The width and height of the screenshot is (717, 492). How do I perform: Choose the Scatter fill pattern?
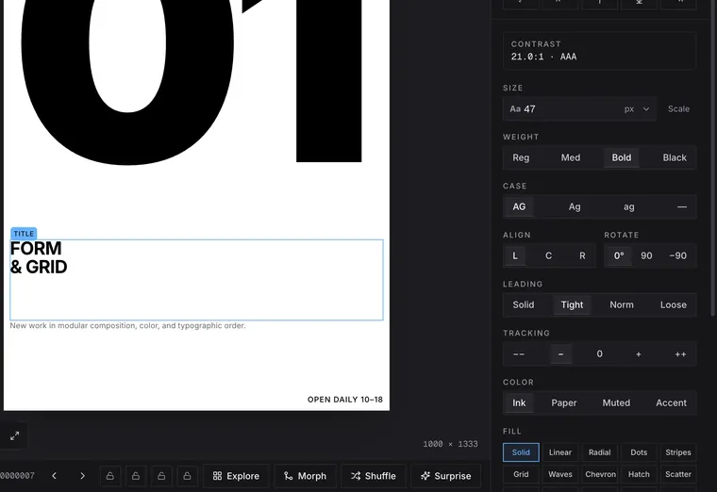coord(678,474)
